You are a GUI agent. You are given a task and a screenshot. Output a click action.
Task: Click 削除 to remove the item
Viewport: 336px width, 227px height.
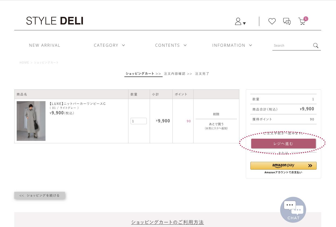pyautogui.click(x=216, y=114)
